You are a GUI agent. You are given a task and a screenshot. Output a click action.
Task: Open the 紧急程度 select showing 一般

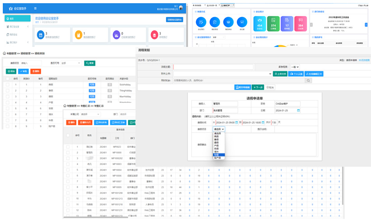(295, 67)
